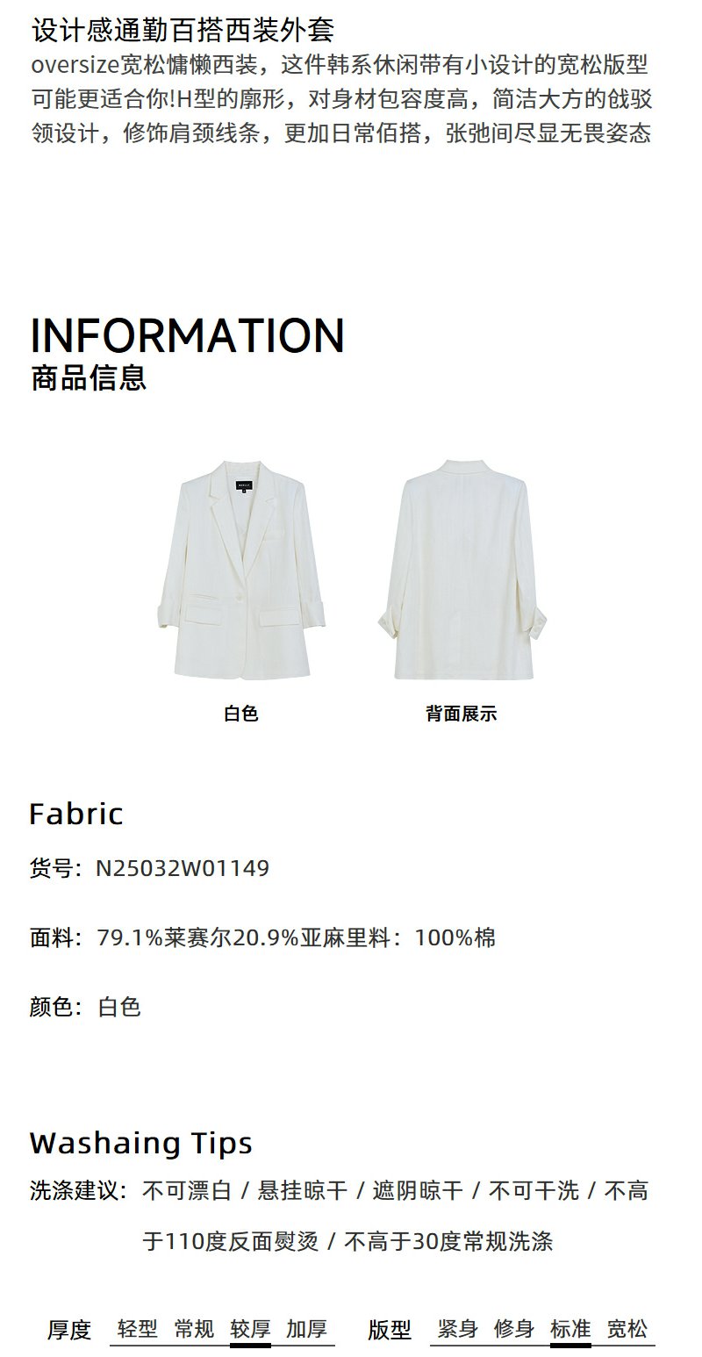Click the Fabric section heading
Viewport: 702px width, 1357px height.
[76, 814]
